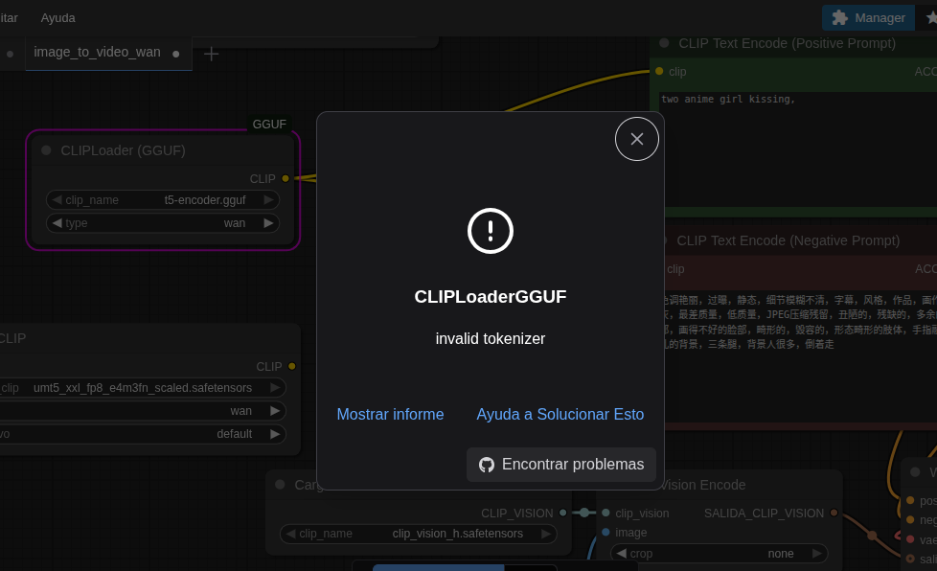This screenshot has height=571, width=937.
Task: Open the clip_name t5-encoder.gguf selector
Action: tap(163, 199)
